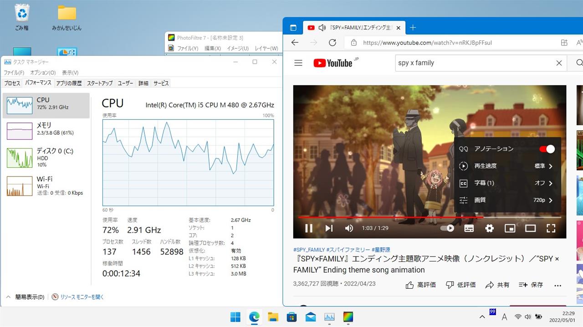The width and height of the screenshot is (583, 327).
Task: Close the SPY×FAMILY browser tab
Action: (x=398, y=28)
